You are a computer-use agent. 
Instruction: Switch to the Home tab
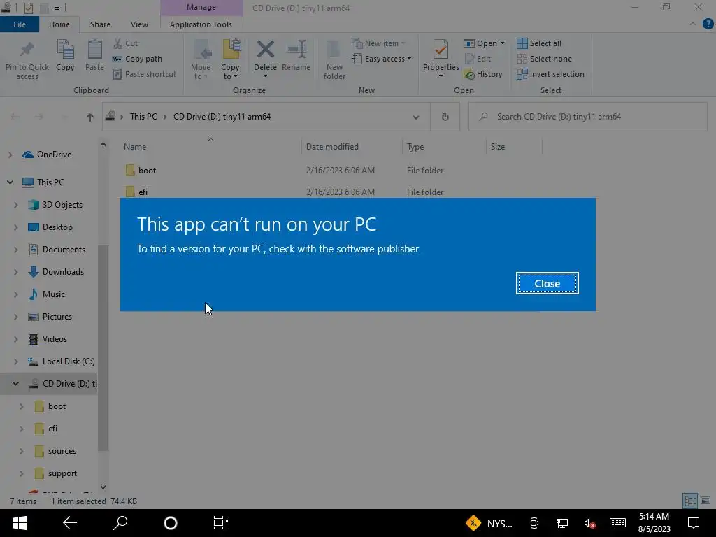click(x=59, y=24)
